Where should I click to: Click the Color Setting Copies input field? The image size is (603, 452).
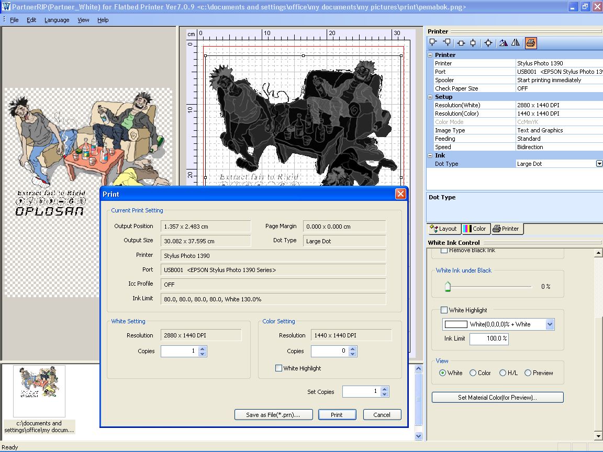click(330, 351)
